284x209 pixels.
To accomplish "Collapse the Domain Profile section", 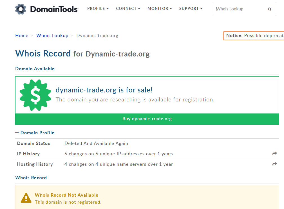I will coord(17,132).
